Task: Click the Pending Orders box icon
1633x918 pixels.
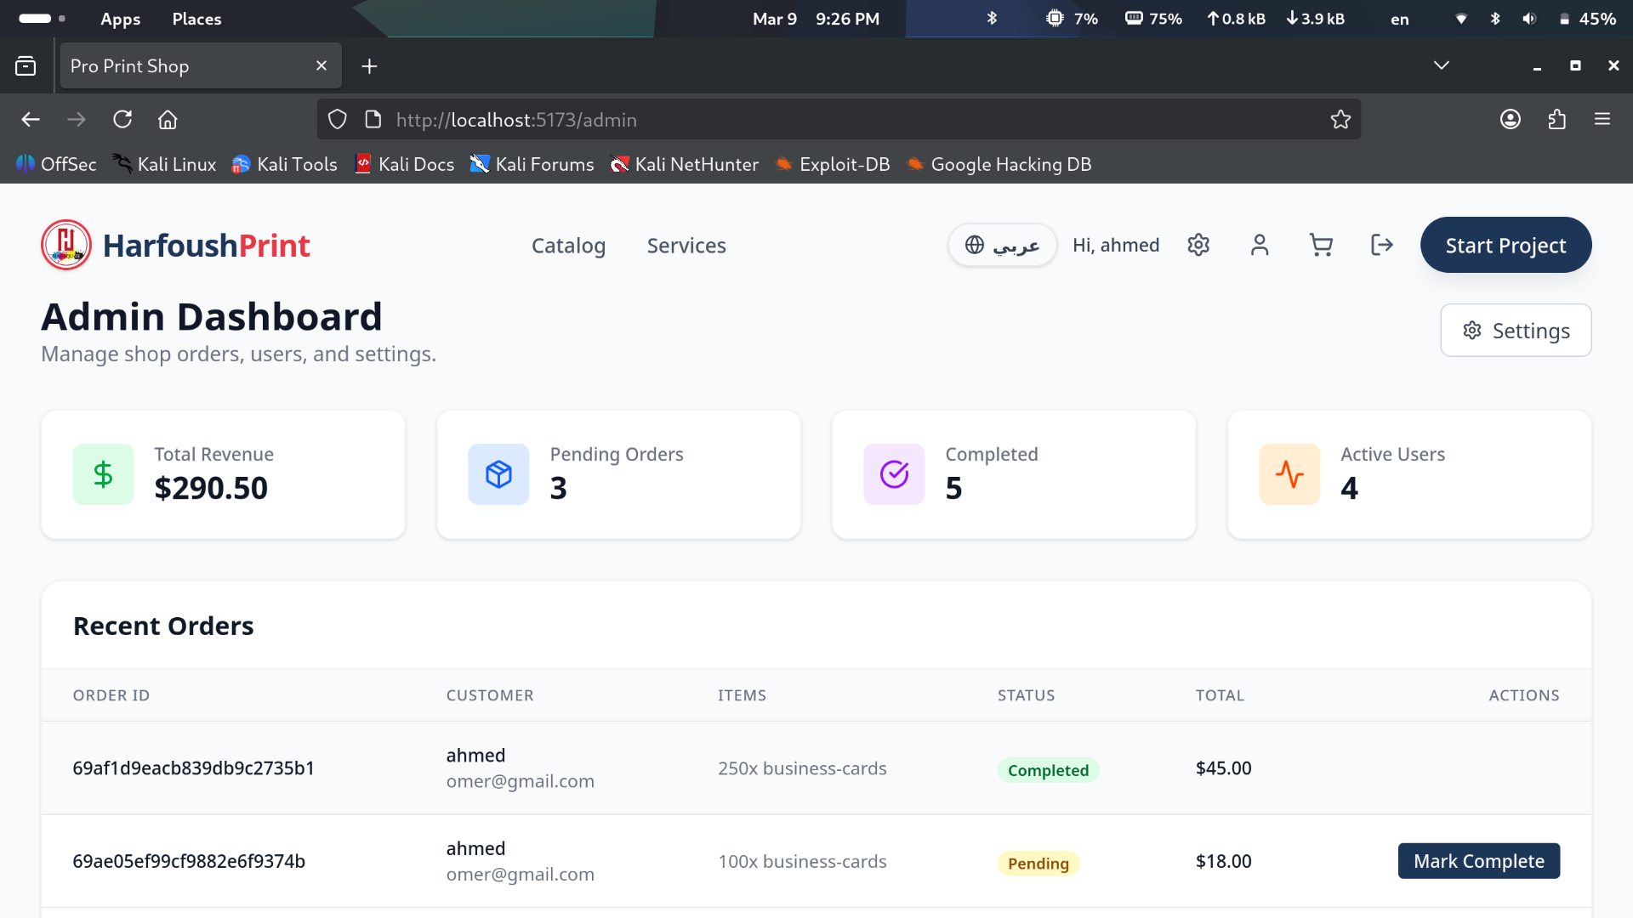Action: pos(498,474)
